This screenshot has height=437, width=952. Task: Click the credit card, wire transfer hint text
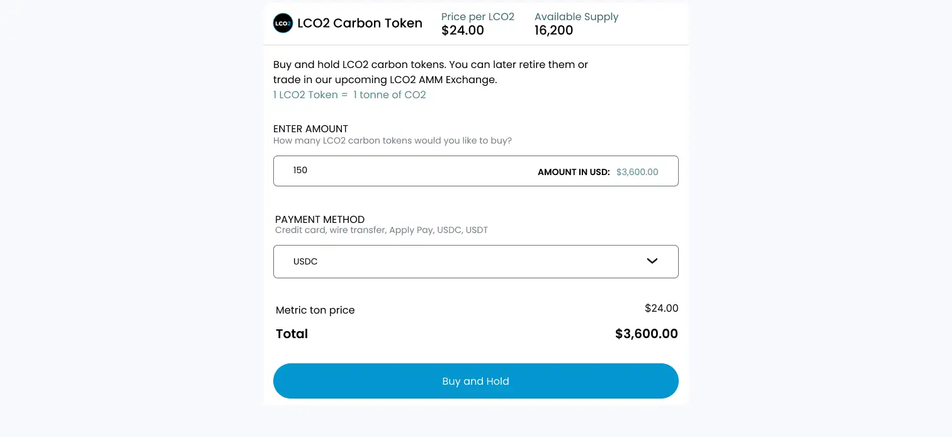pyautogui.click(x=381, y=230)
